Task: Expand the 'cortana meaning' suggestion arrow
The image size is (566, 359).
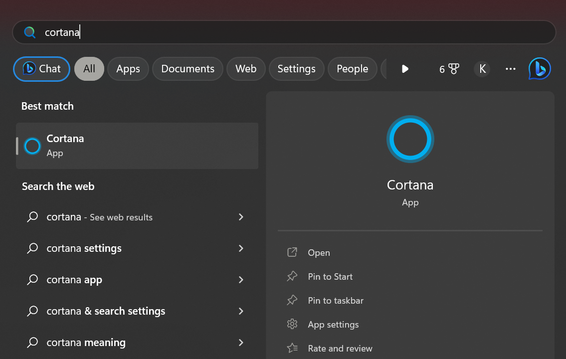Action: point(241,343)
